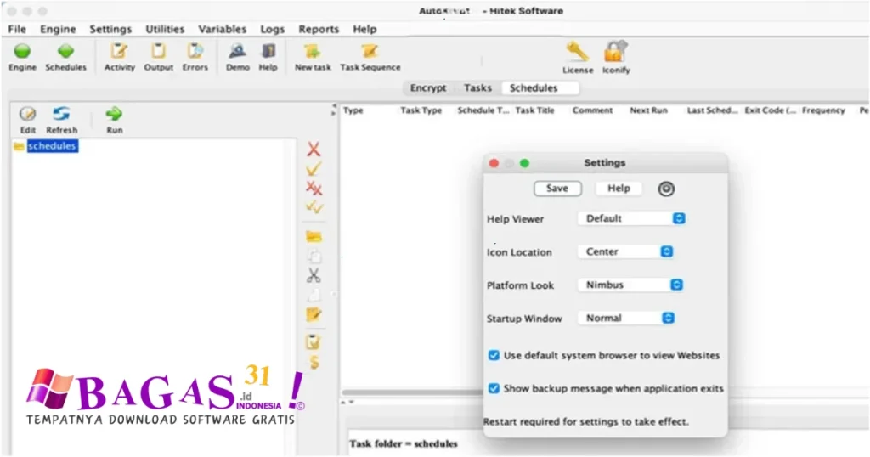Click the Exit Code column header

tap(770, 110)
